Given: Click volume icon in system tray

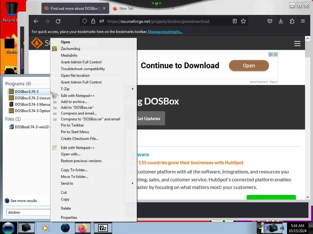Looking at the screenshot, I should pos(282,228).
